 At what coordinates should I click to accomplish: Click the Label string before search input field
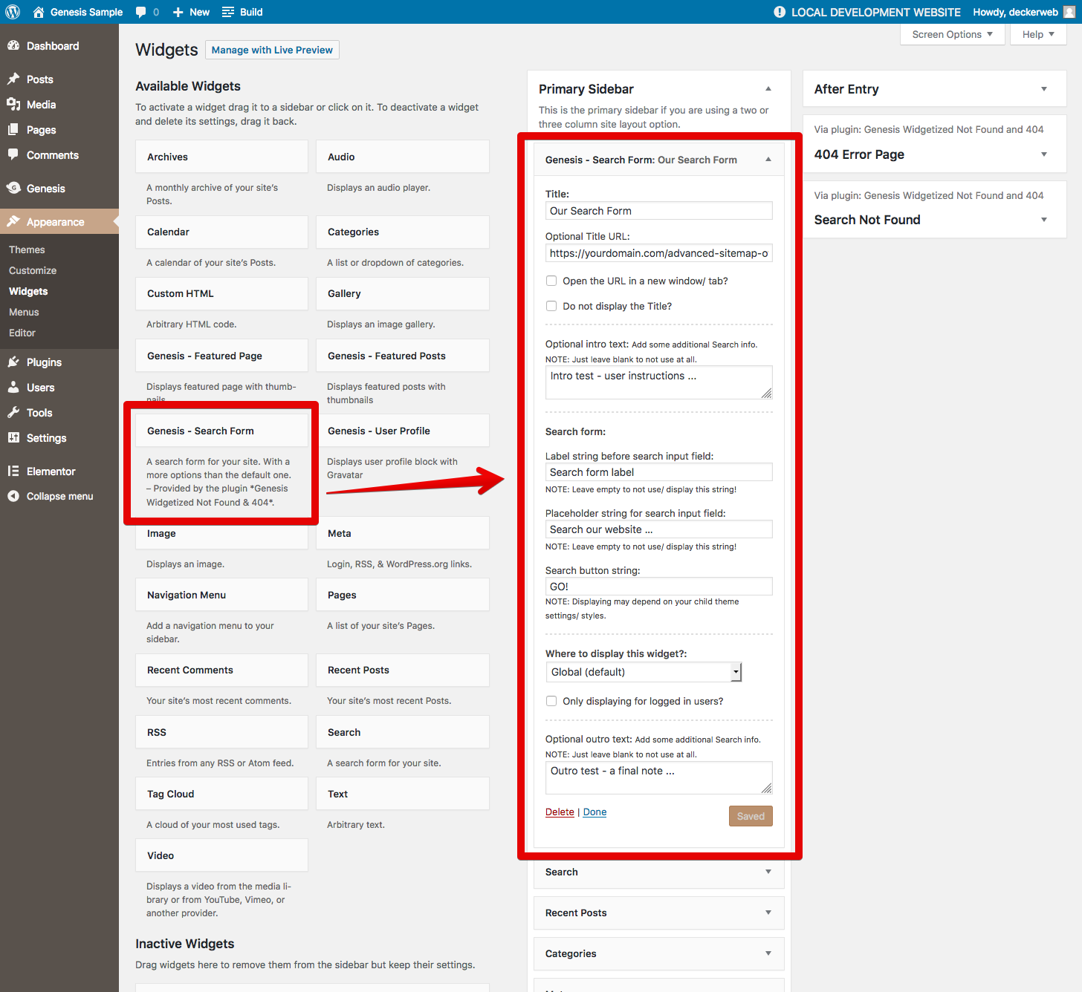point(659,472)
